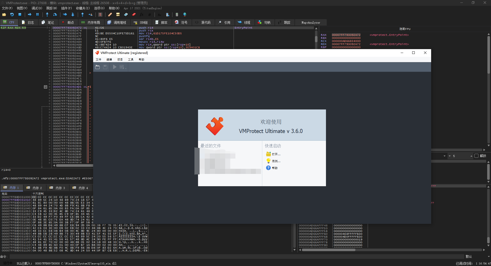Click the x64dbg open file toolbar icon
This screenshot has height=266, width=491.
[x=4, y=15]
